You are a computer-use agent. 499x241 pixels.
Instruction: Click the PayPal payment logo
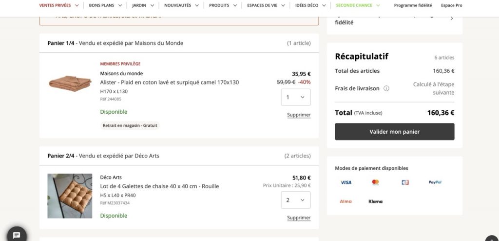pos(435,182)
